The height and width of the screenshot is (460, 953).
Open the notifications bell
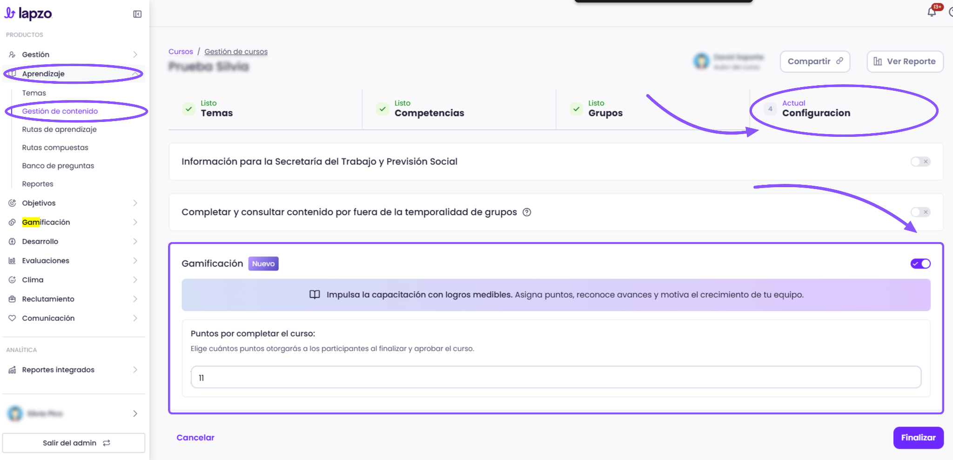[932, 12]
